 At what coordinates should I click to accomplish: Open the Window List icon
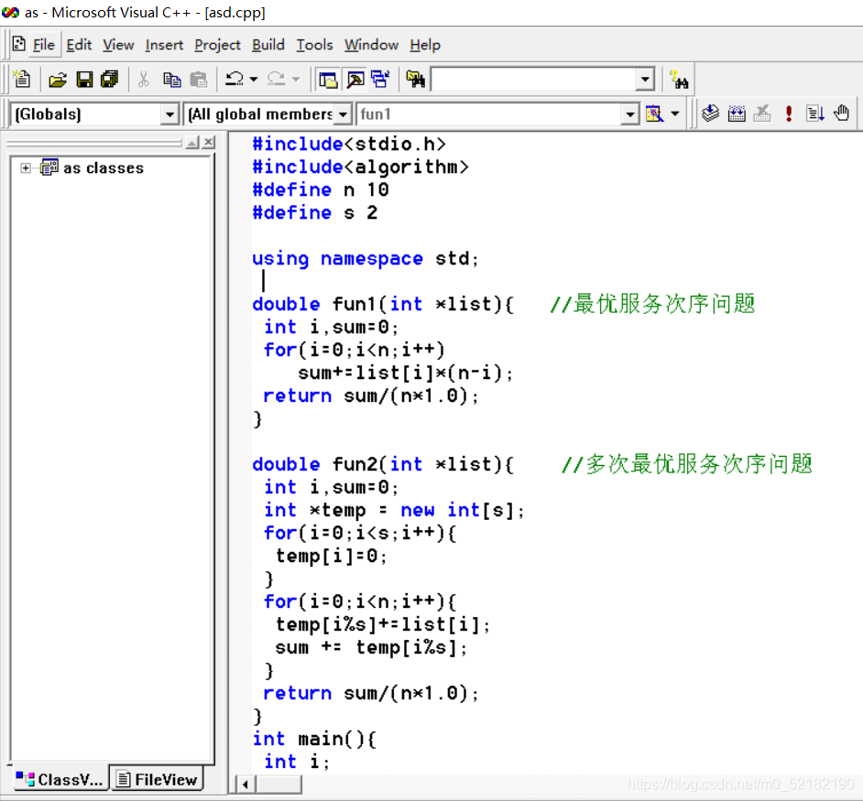[x=380, y=80]
